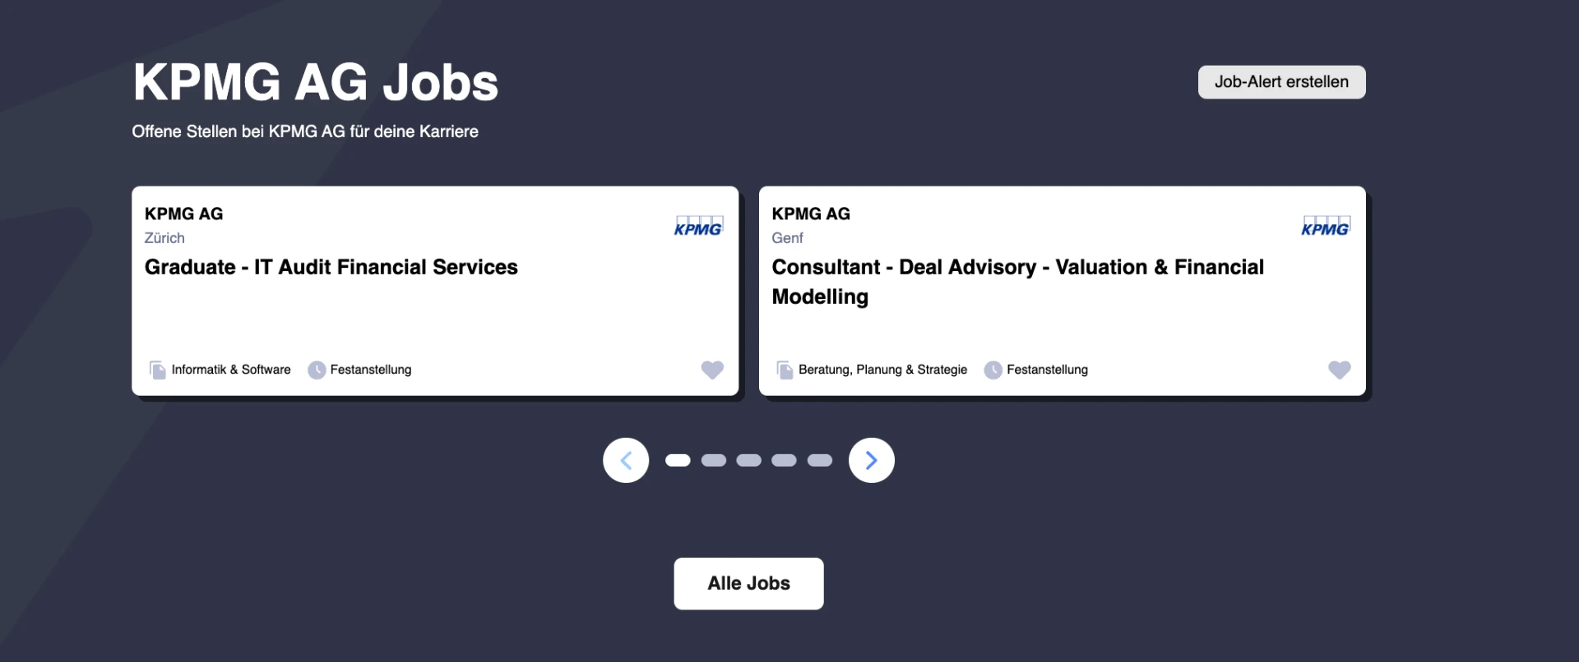Image resolution: width=1579 pixels, height=662 pixels.
Task: Open Graduate - IT Audit Financial Services job
Action: (x=331, y=267)
